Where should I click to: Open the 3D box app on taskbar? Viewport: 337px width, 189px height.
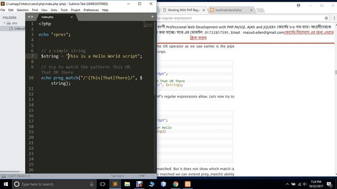click(164, 184)
